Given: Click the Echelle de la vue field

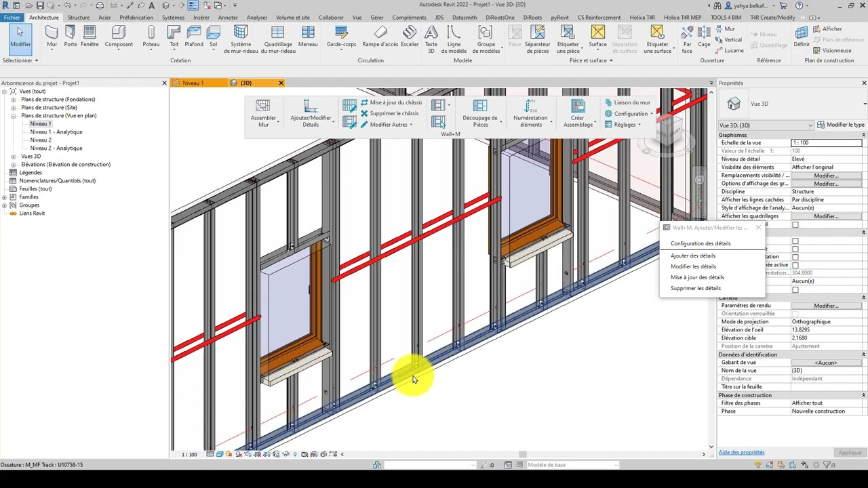Looking at the screenshot, I should click(x=827, y=143).
